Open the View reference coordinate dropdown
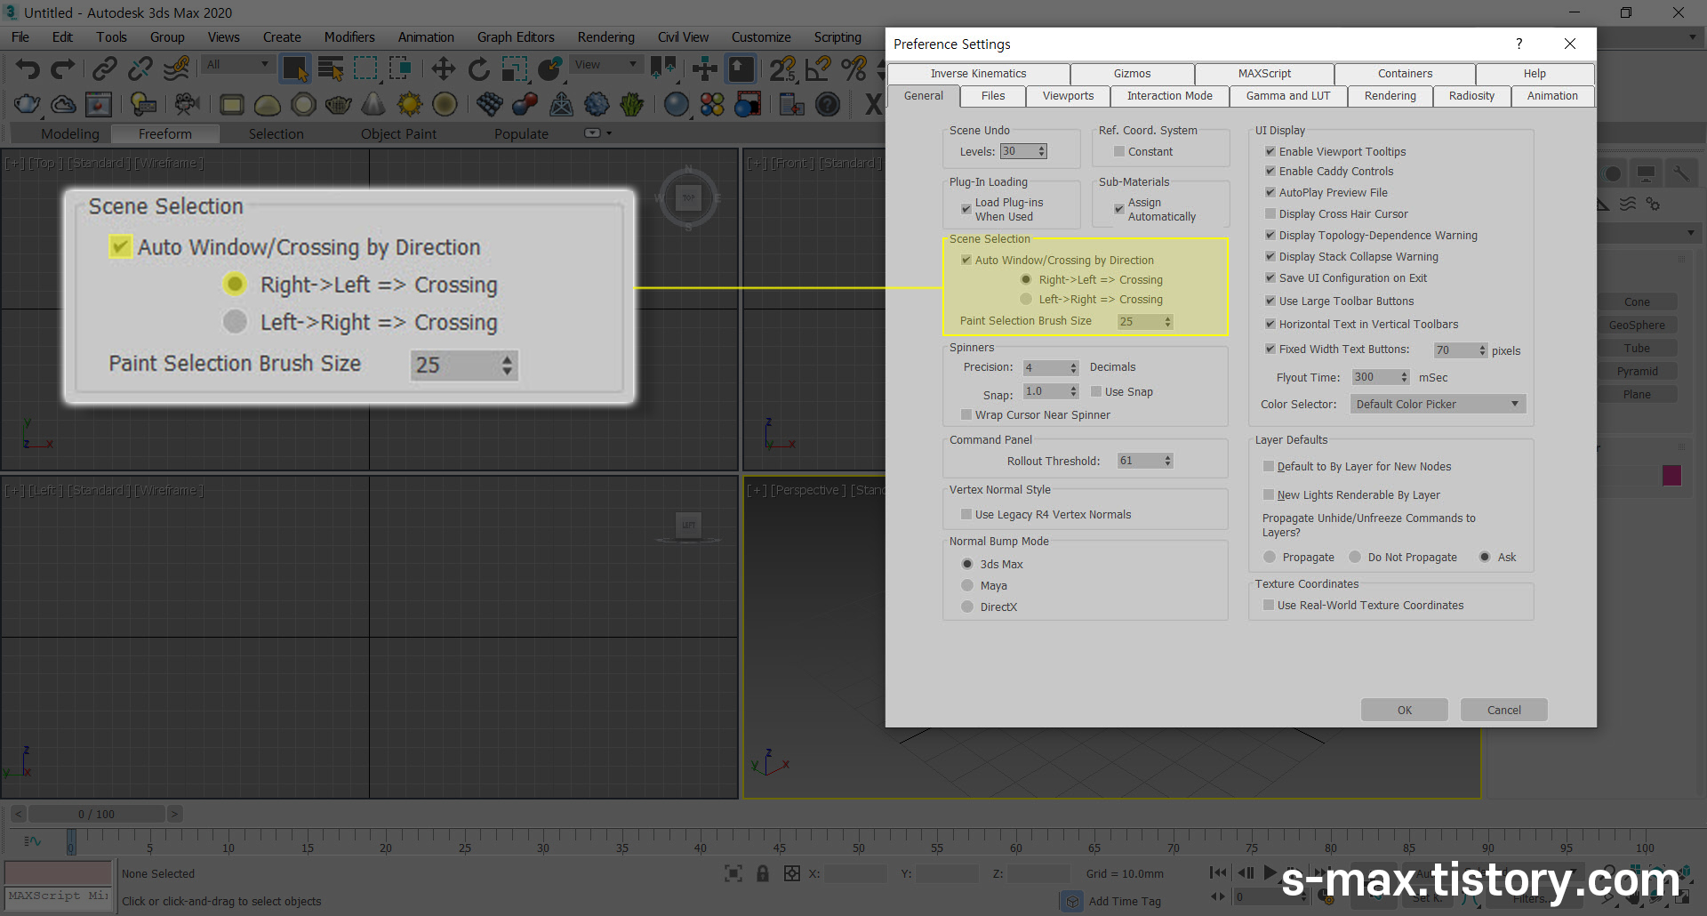 pyautogui.click(x=605, y=65)
